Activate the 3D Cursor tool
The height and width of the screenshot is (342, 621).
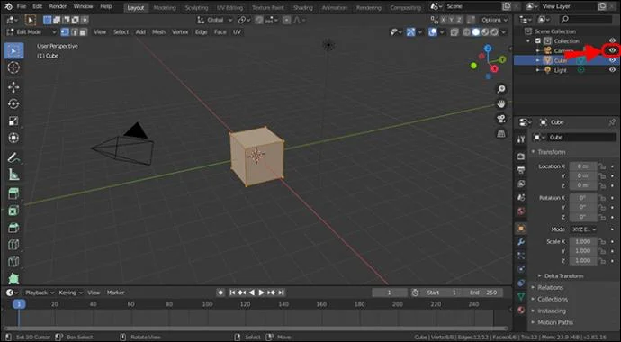[x=13, y=67]
